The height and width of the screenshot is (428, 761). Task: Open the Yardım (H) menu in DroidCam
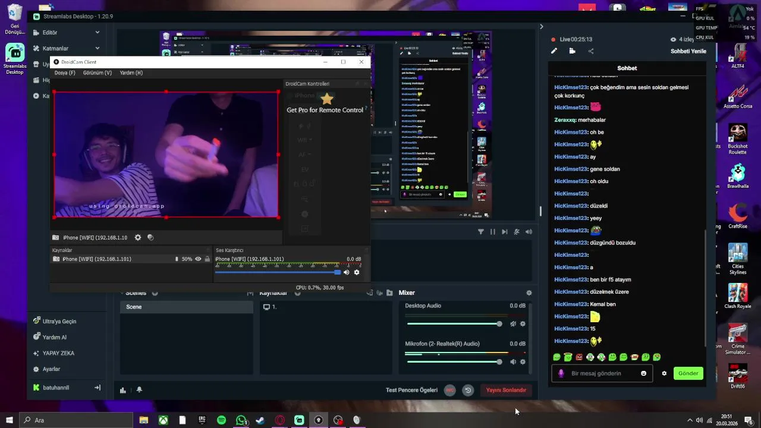pyautogui.click(x=131, y=73)
